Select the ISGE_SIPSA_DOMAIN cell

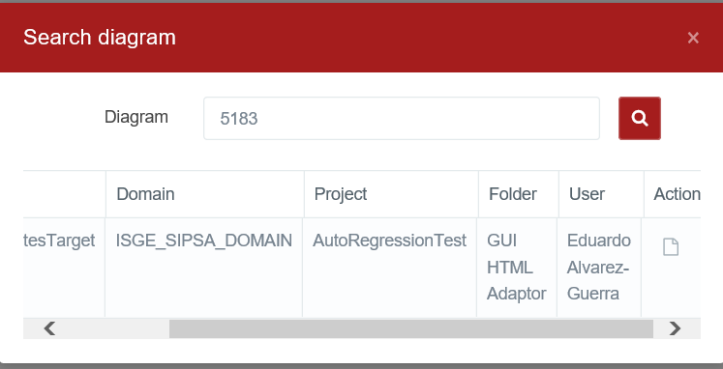(203, 268)
